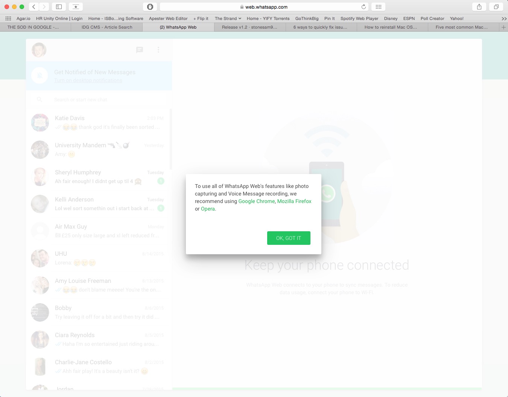Switch to Release v1.2 stonesam tab
508x397 pixels.
click(250, 27)
